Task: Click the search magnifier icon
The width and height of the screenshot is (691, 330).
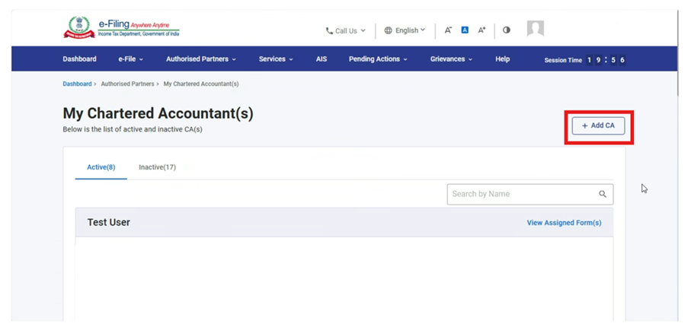Action: tap(603, 195)
